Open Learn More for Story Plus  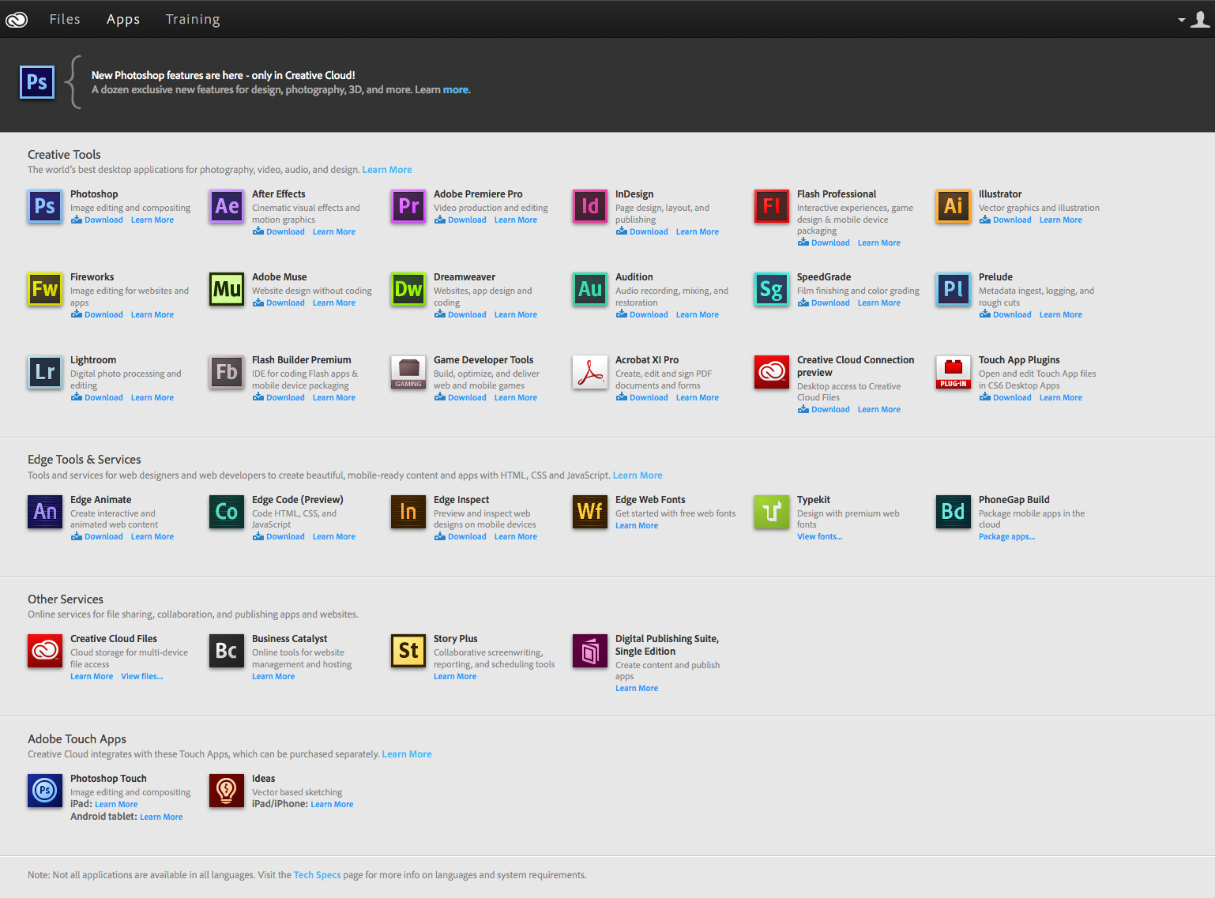click(455, 677)
